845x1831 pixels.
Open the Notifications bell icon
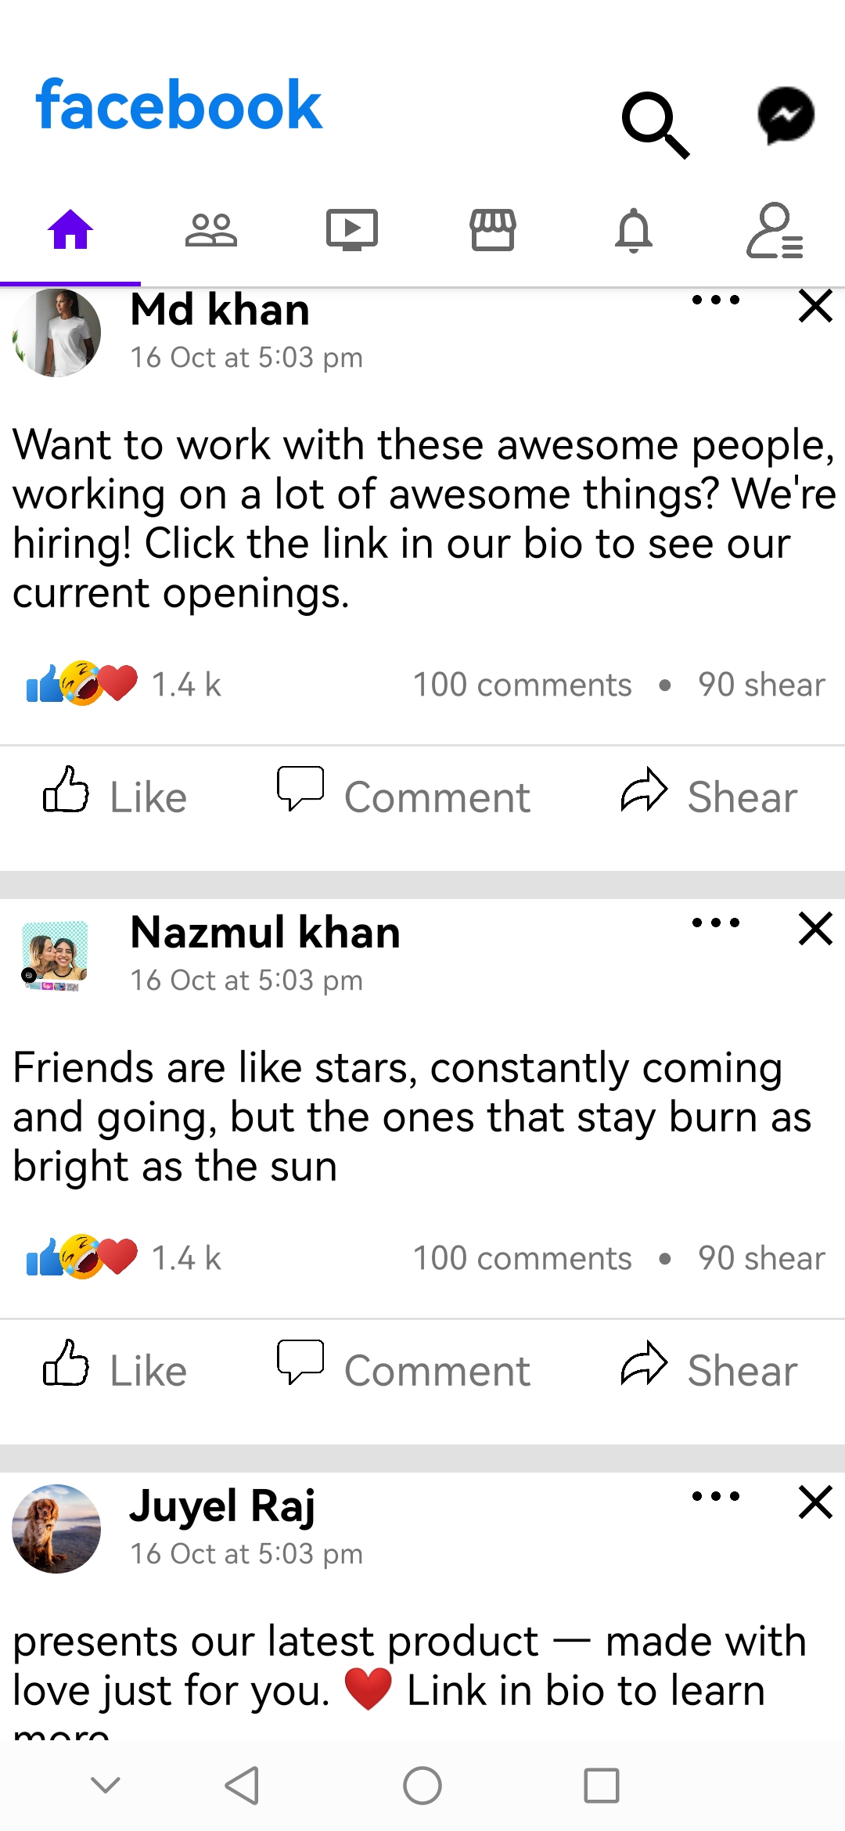point(633,231)
